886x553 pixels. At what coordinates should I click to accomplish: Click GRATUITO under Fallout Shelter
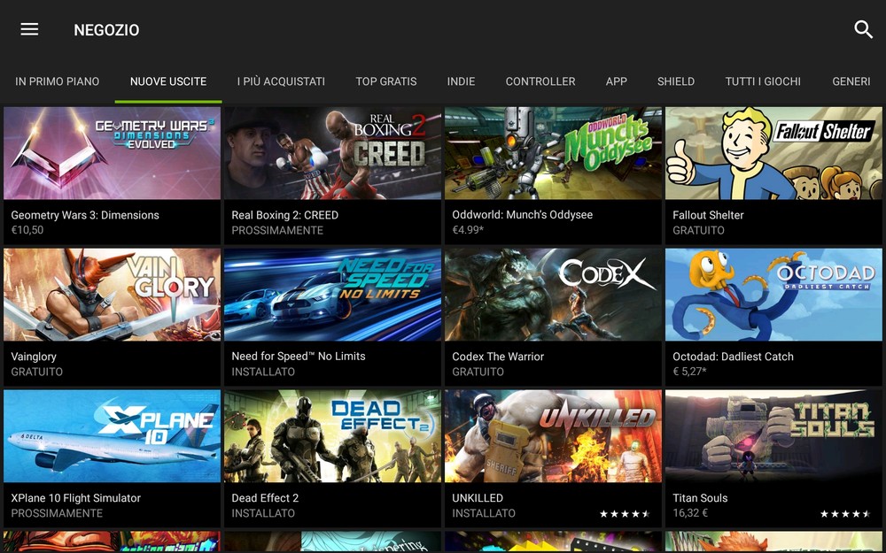click(698, 230)
